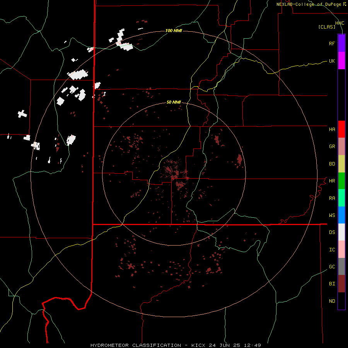Click the HR legend label
348x348 pixels.
click(x=332, y=181)
